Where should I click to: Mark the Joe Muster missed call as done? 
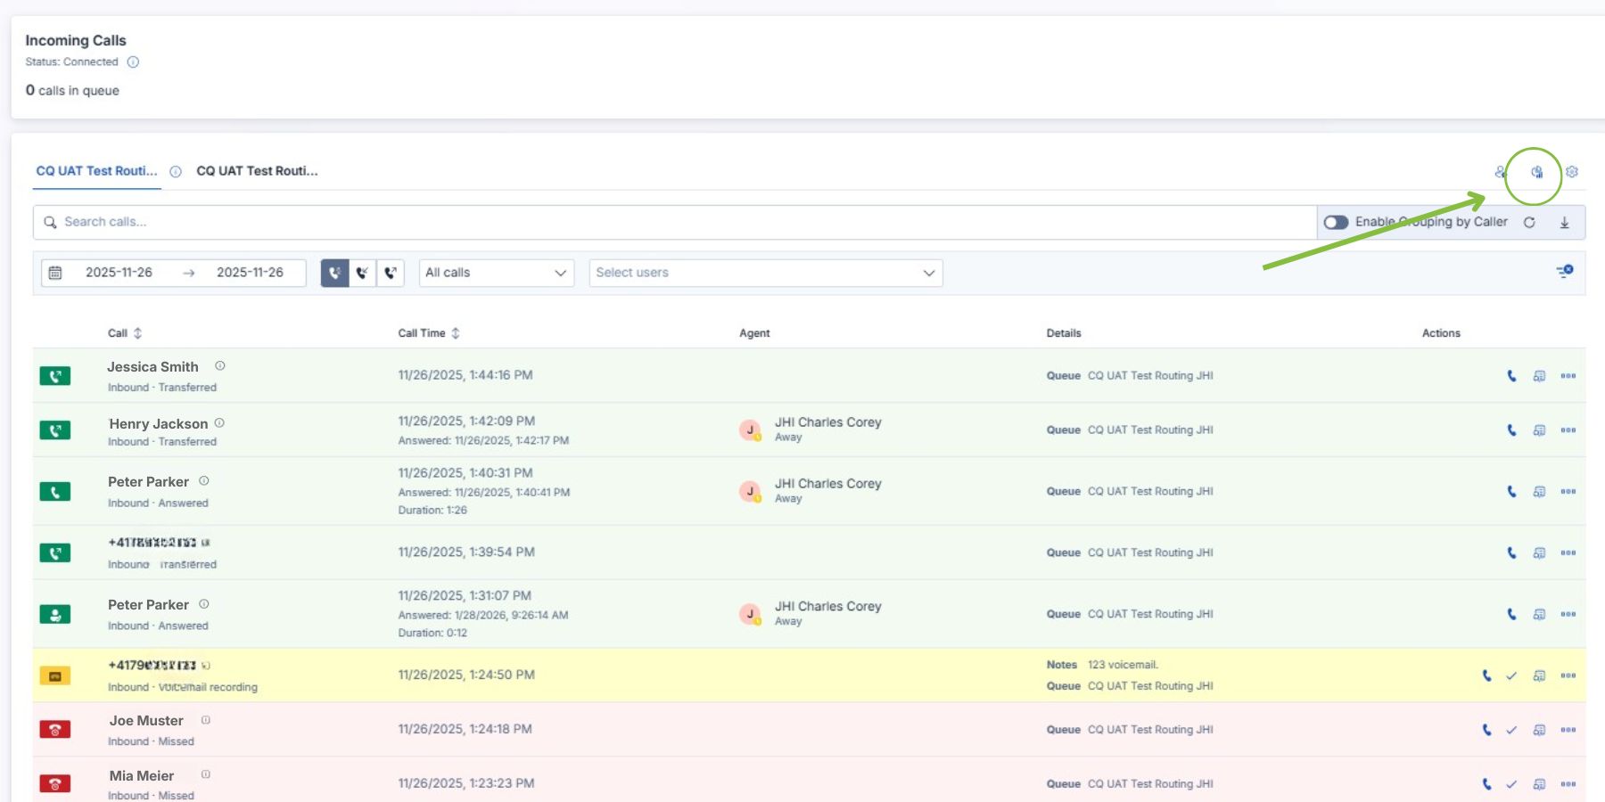click(x=1511, y=731)
